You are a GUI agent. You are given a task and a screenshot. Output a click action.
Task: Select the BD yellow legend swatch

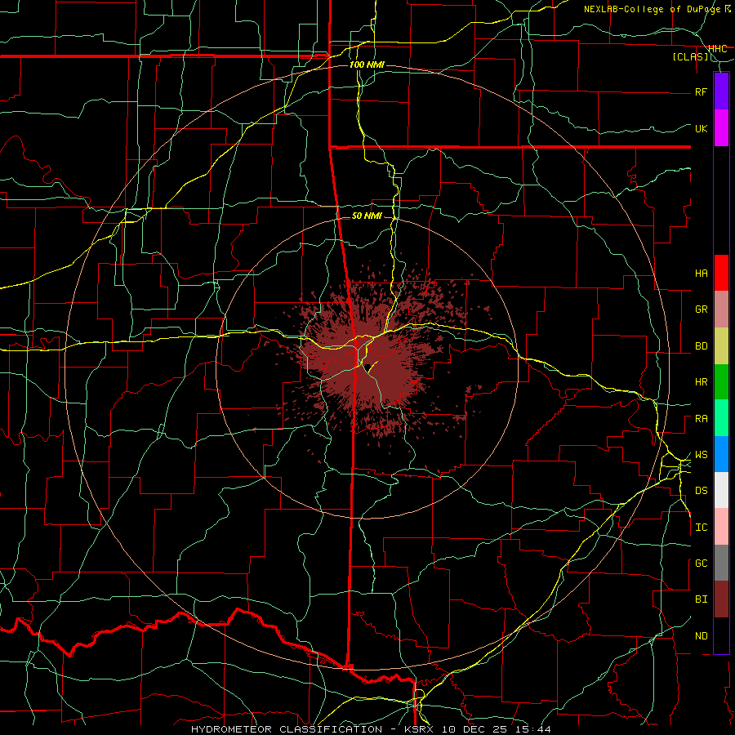coord(721,345)
